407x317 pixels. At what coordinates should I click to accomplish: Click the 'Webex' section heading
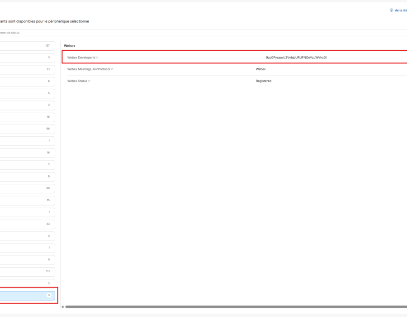tap(70, 46)
